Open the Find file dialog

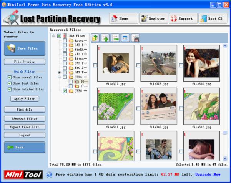25,110
